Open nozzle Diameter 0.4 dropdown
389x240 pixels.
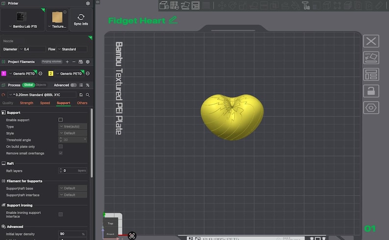[32, 49]
